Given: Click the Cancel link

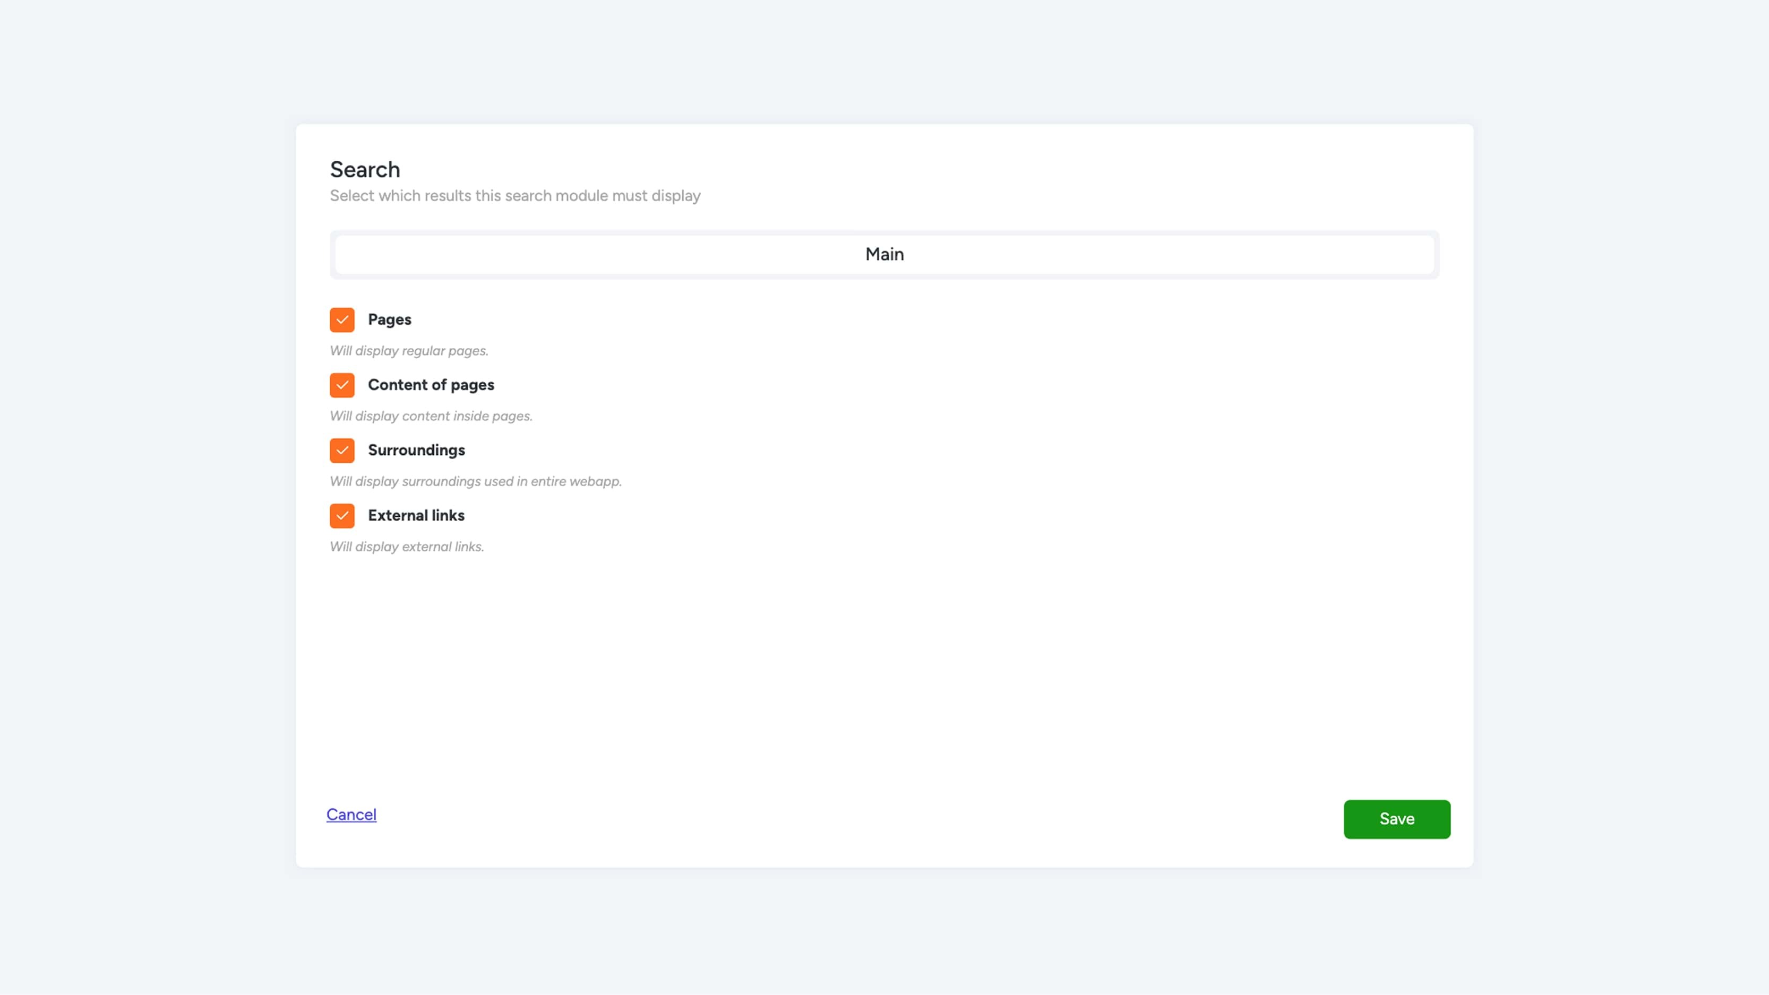Looking at the screenshot, I should [351, 815].
